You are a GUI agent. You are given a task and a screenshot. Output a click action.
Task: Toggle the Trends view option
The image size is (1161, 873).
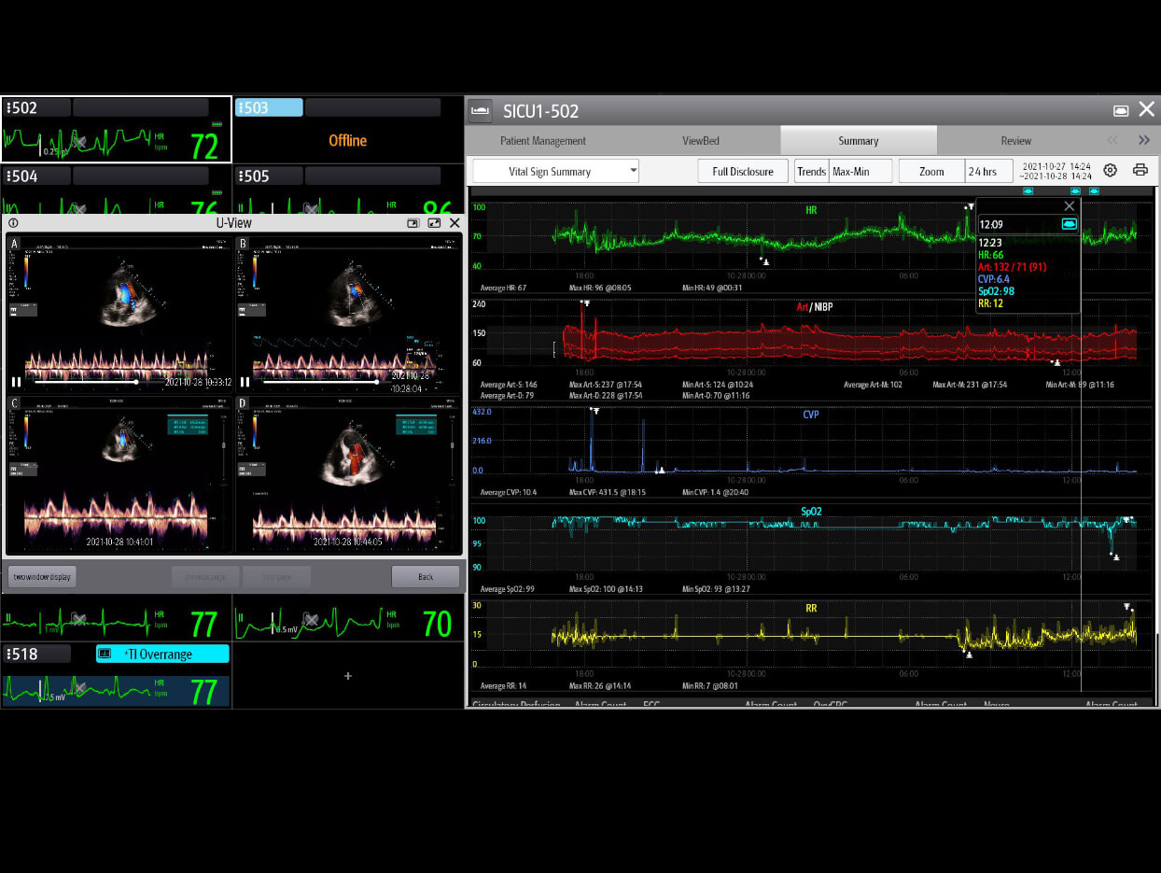click(x=811, y=172)
